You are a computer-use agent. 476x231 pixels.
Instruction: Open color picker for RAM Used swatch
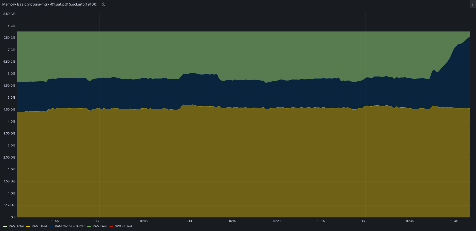(x=28, y=226)
